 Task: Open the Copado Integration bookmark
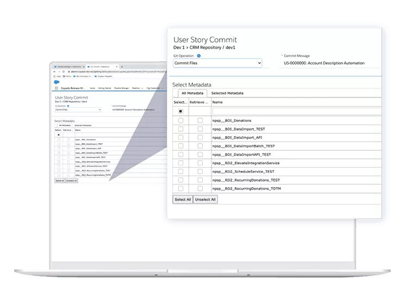click(104, 76)
